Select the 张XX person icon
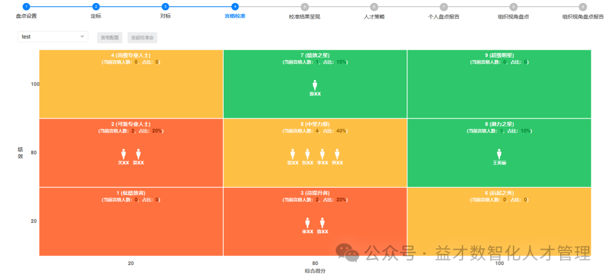This screenshot has height=278, width=610. pyautogui.click(x=293, y=154)
